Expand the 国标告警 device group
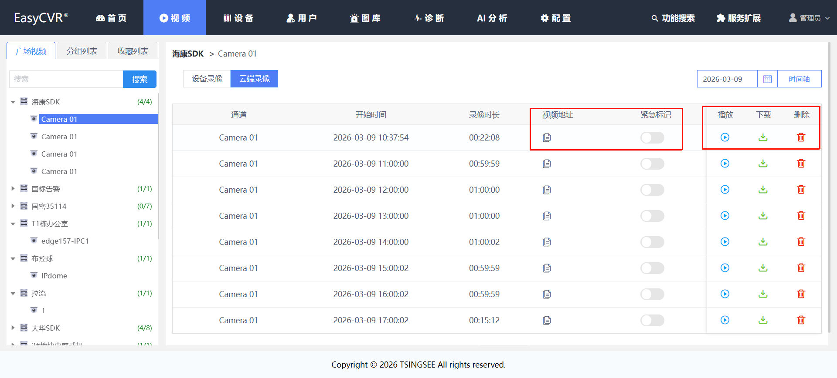 coord(13,189)
